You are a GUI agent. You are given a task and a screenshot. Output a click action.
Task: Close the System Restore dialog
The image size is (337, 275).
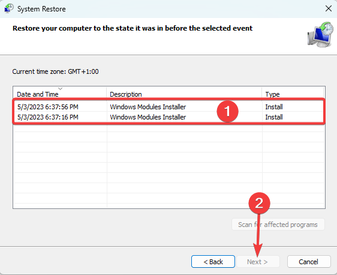pos(329,8)
